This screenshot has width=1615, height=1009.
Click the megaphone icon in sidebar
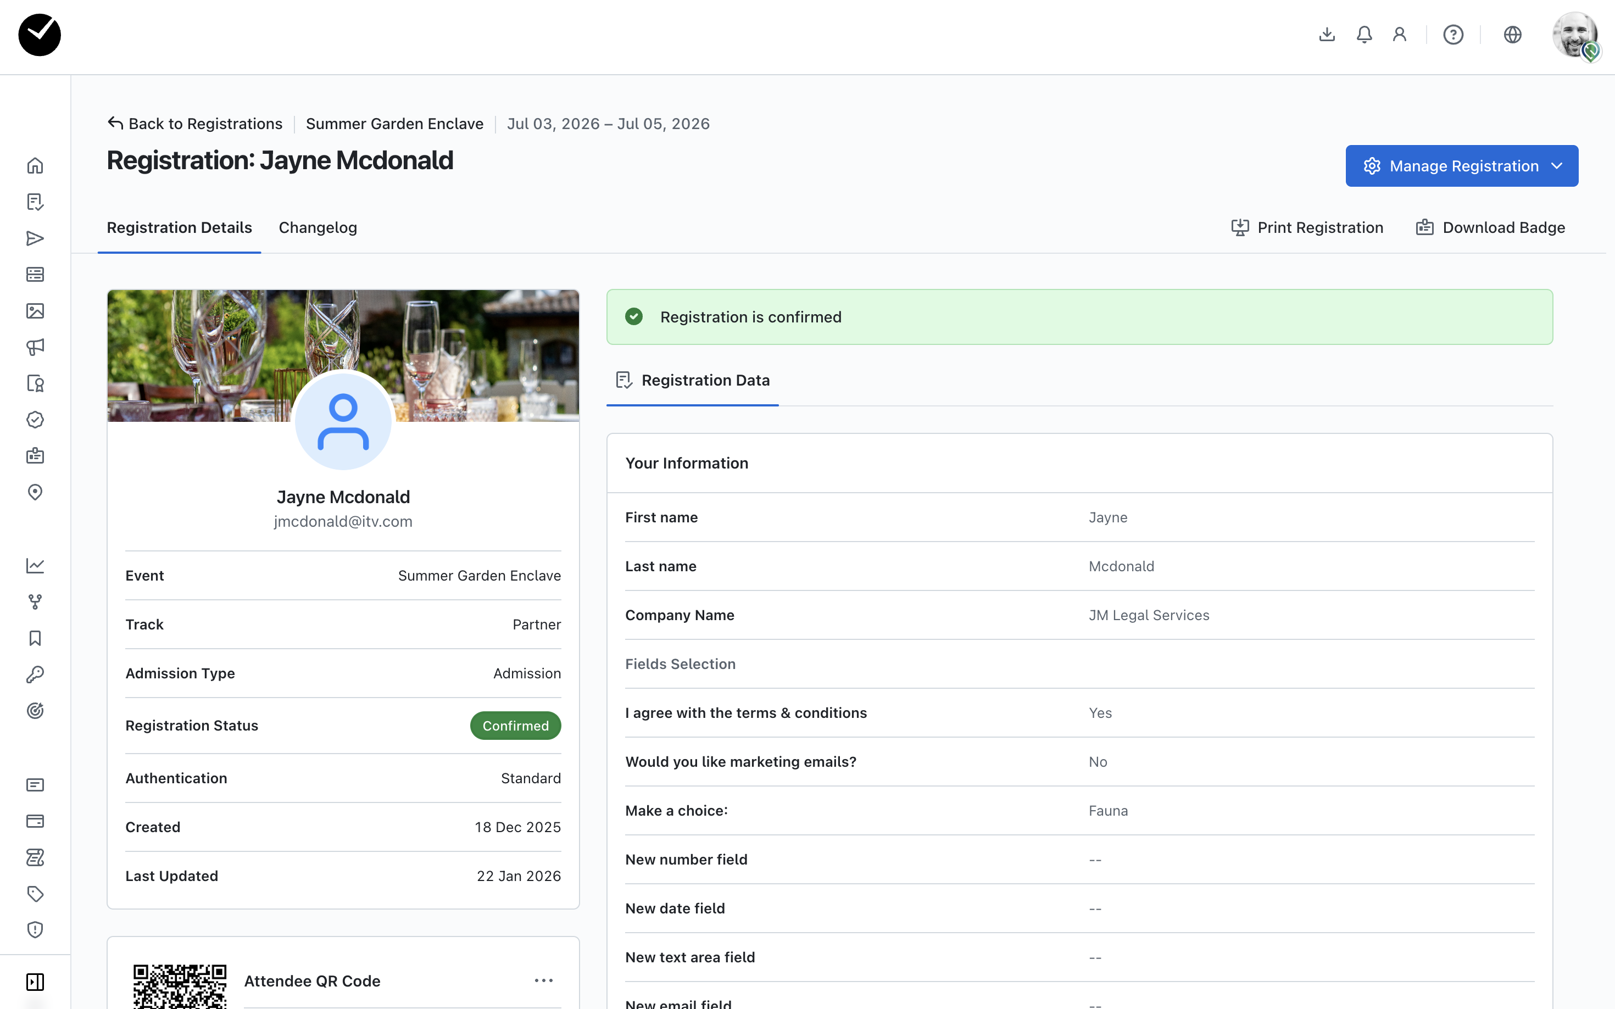[35, 347]
